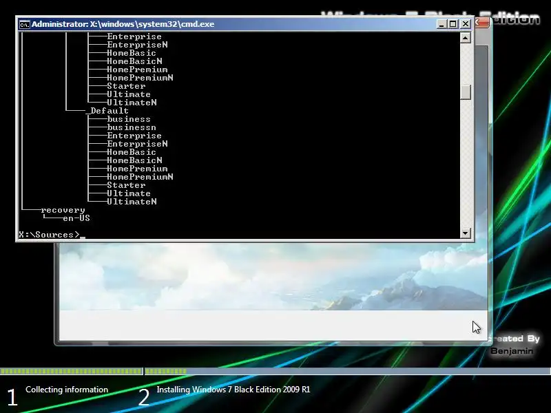Viewport: 551px width, 413px height.
Task: Click the _Default folder entry
Action: coord(108,111)
